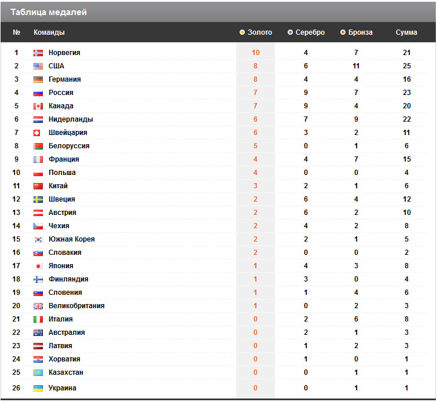Open the Нидерланды team link
Screen dimensions: 437x402
coord(71,119)
